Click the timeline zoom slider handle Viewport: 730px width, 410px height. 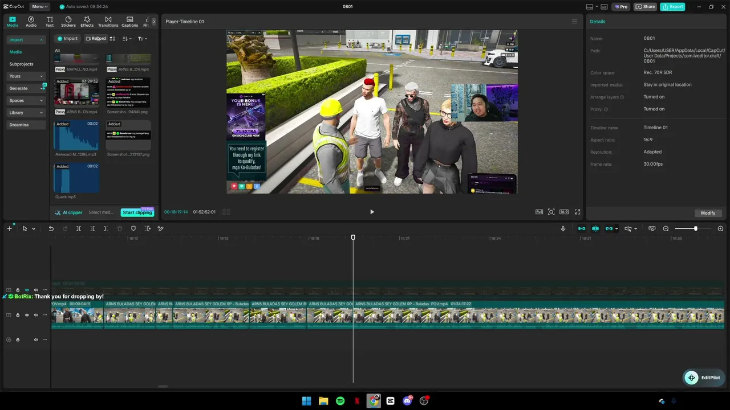pyautogui.click(x=695, y=228)
